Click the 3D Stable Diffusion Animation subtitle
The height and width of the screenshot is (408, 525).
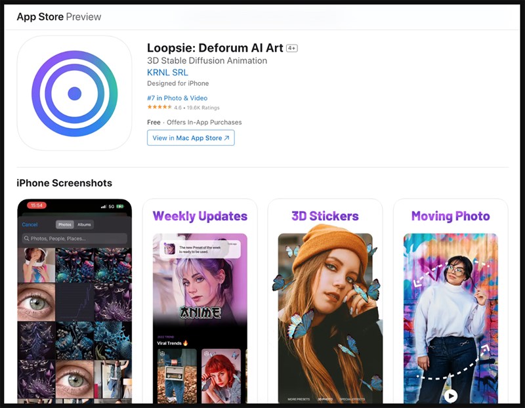tap(207, 60)
